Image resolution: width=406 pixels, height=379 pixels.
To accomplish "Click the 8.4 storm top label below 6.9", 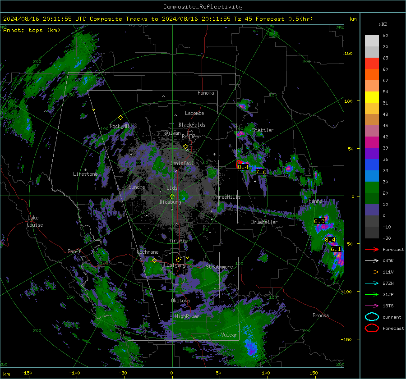I will [x=330, y=240].
